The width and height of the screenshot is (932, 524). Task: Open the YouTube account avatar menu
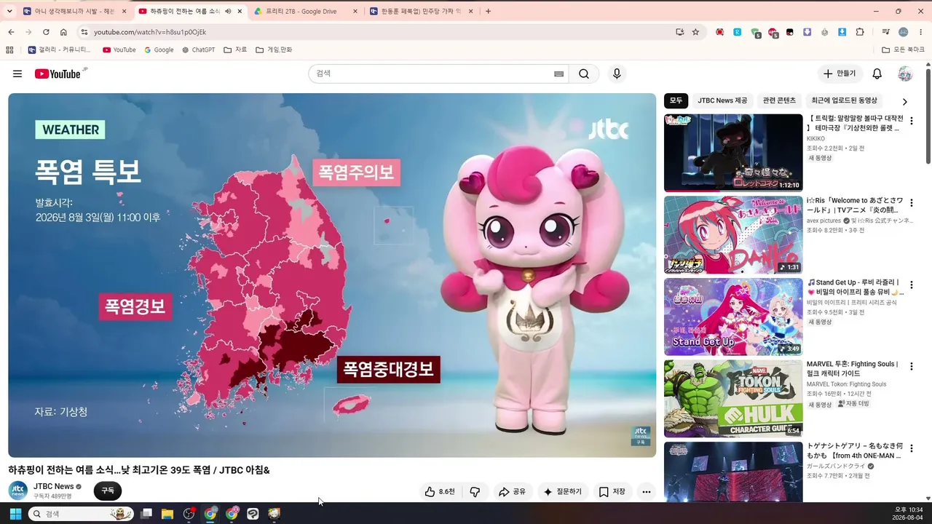pos(905,74)
